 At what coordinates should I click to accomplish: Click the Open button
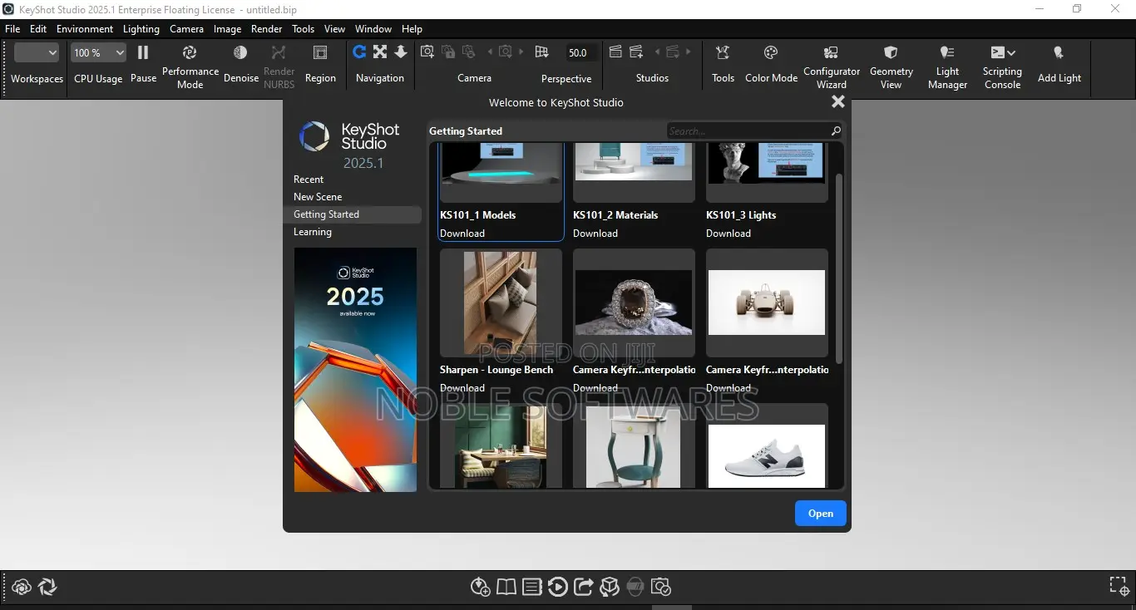[x=820, y=514]
